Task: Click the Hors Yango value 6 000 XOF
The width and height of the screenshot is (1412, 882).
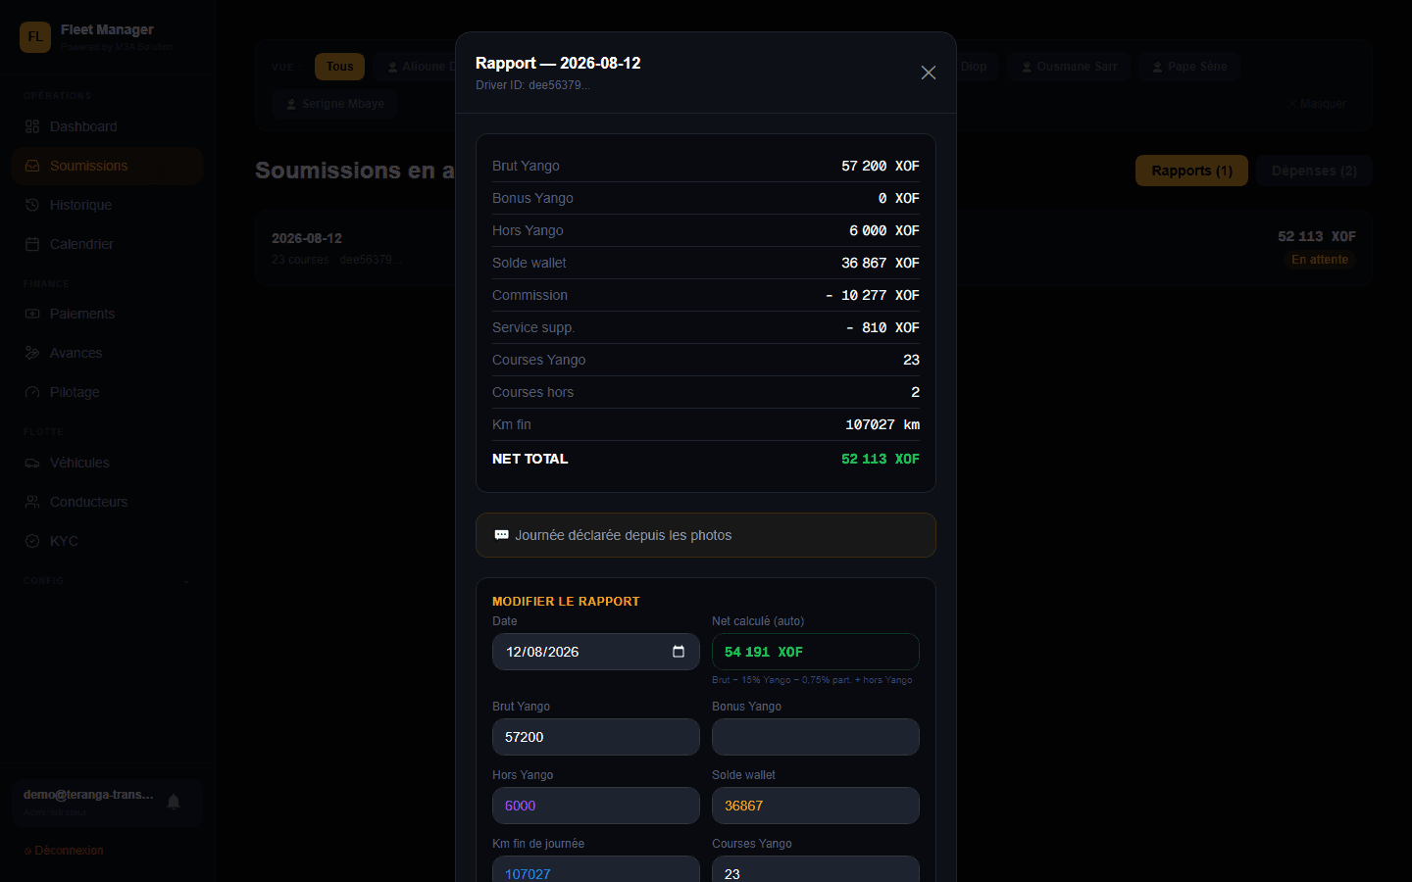Action: [884, 230]
